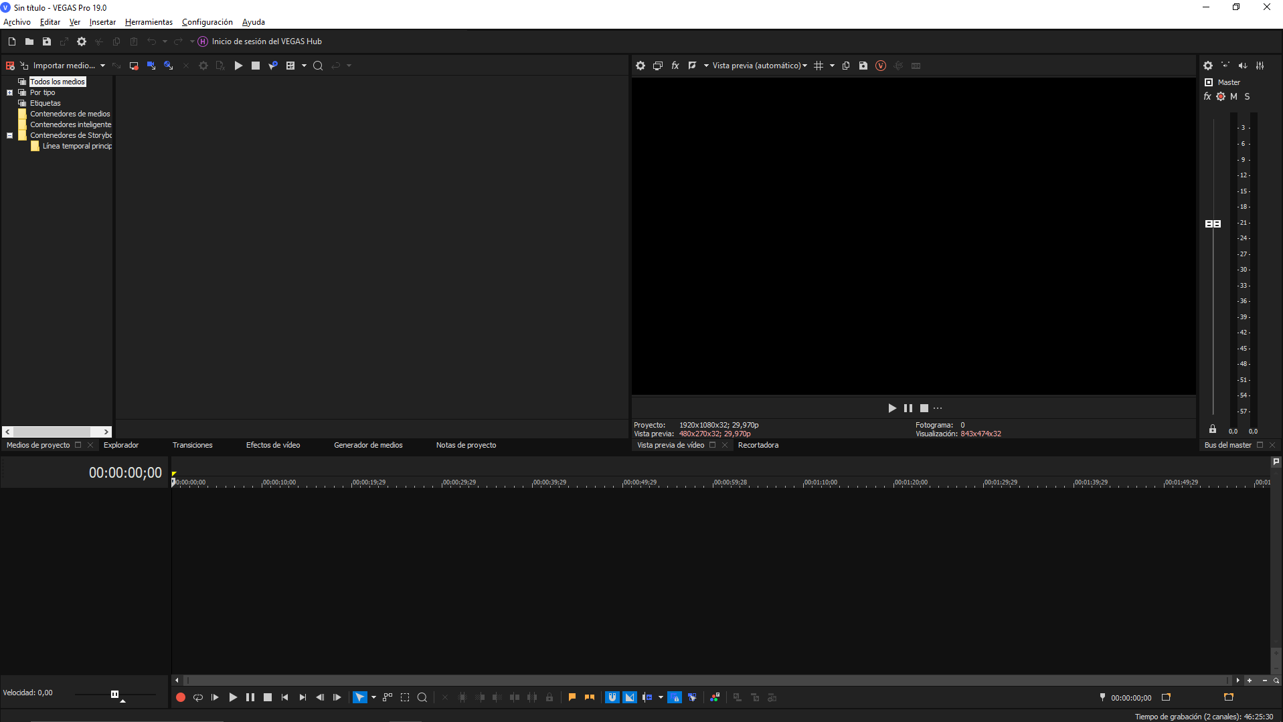Image resolution: width=1283 pixels, height=722 pixels.
Task: Toggle loop playback in transport bar
Action: coord(198,697)
